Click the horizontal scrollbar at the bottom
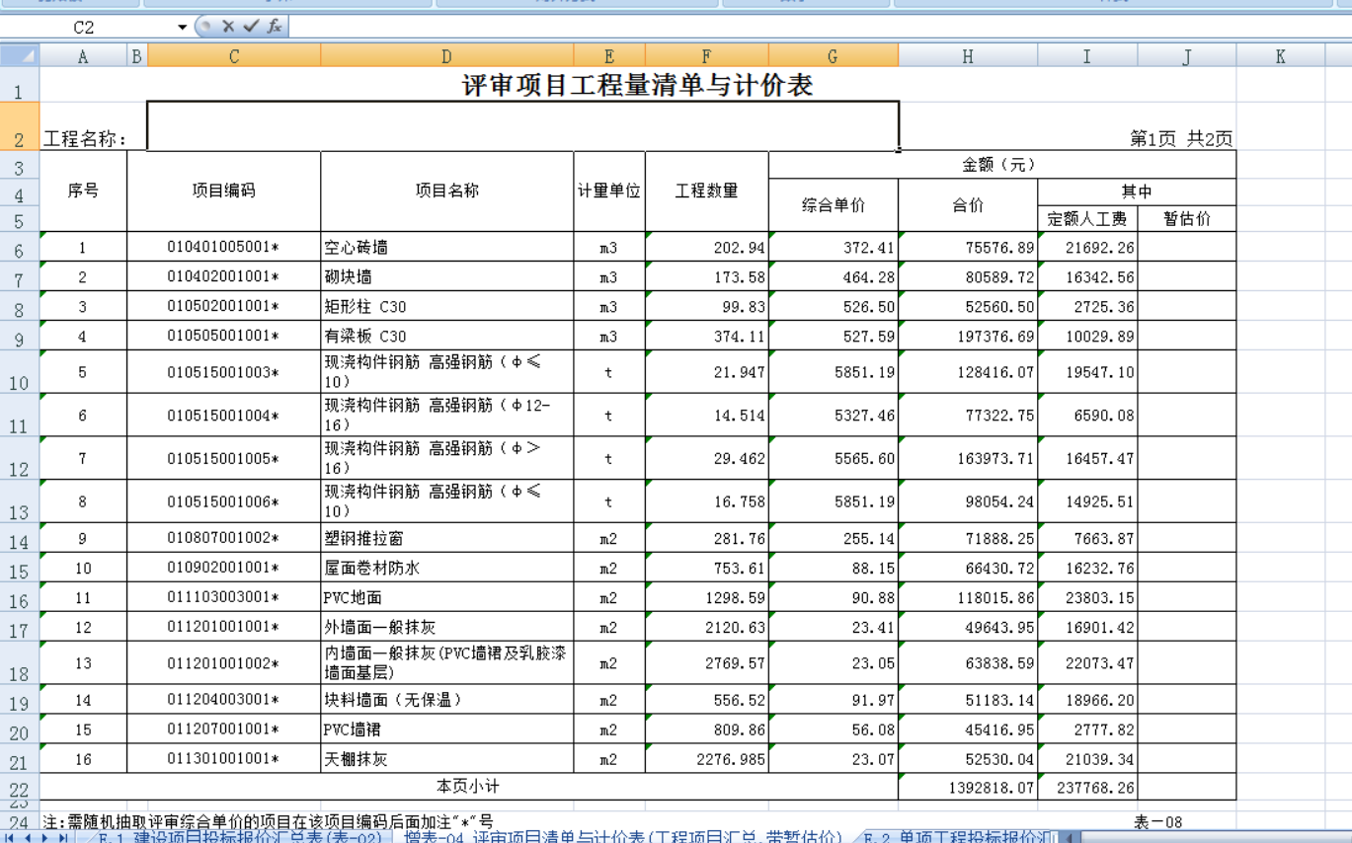This screenshot has height=843, width=1352. point(1215,837)
